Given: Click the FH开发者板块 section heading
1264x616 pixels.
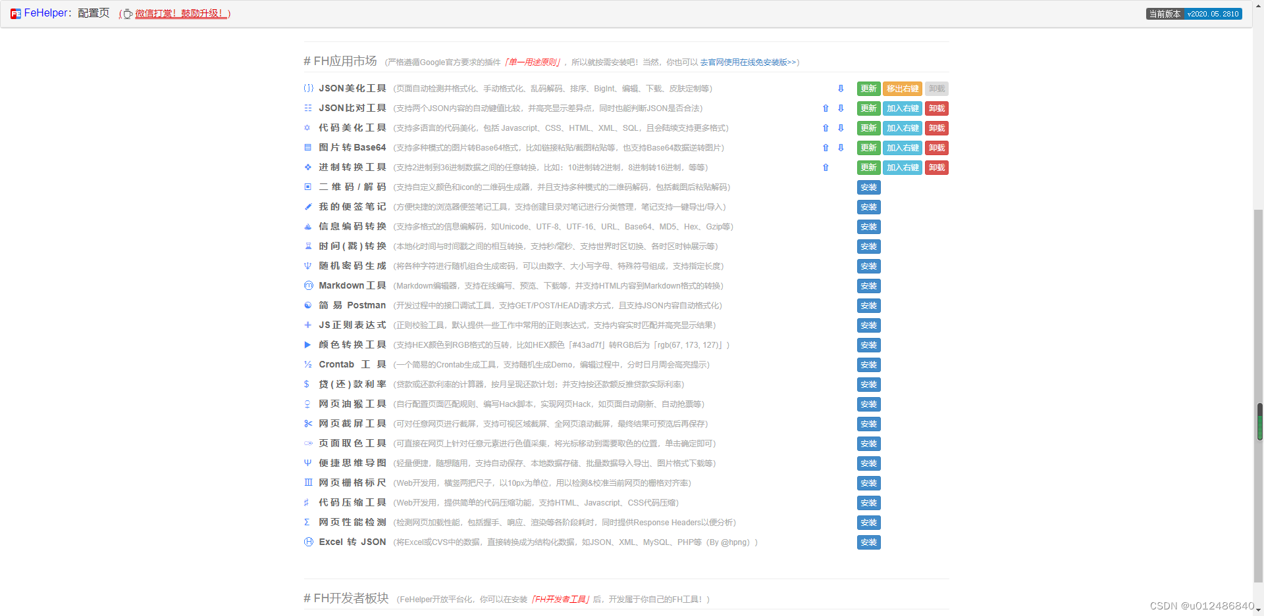Looking at the screenshot, I should [x=346, y=598].
